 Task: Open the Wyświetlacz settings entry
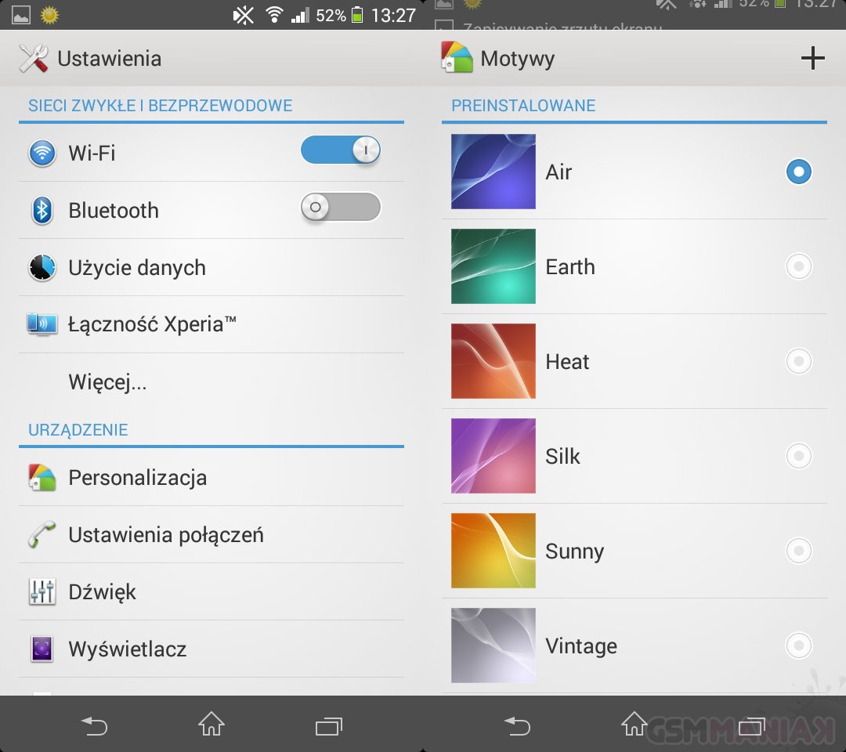(x=128, y=649)
